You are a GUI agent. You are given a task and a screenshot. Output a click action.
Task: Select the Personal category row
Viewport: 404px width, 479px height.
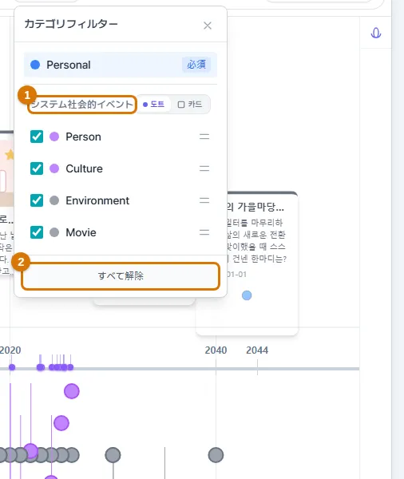click(x=121, y=65)
